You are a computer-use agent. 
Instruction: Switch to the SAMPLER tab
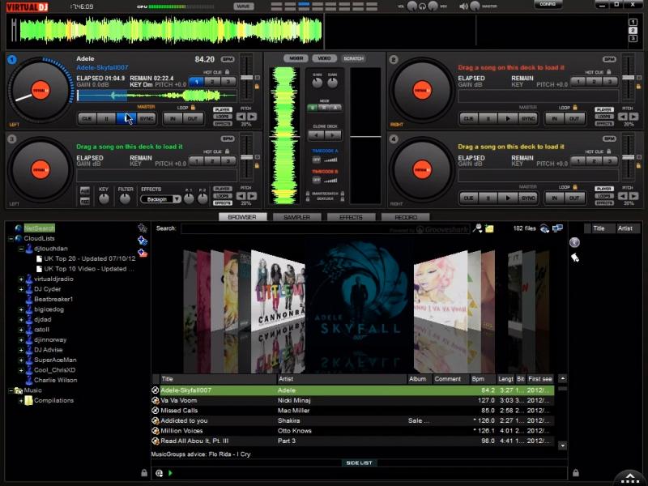[x=296, y=217]
